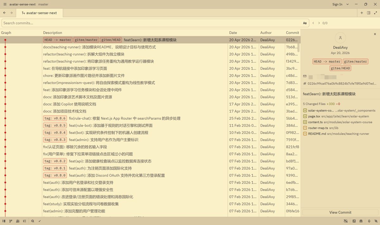Screen dimensions: 380x225
Task: Open the debugger bug icon
Action: 361,221
